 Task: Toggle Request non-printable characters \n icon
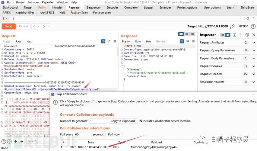tap(109, 41)
